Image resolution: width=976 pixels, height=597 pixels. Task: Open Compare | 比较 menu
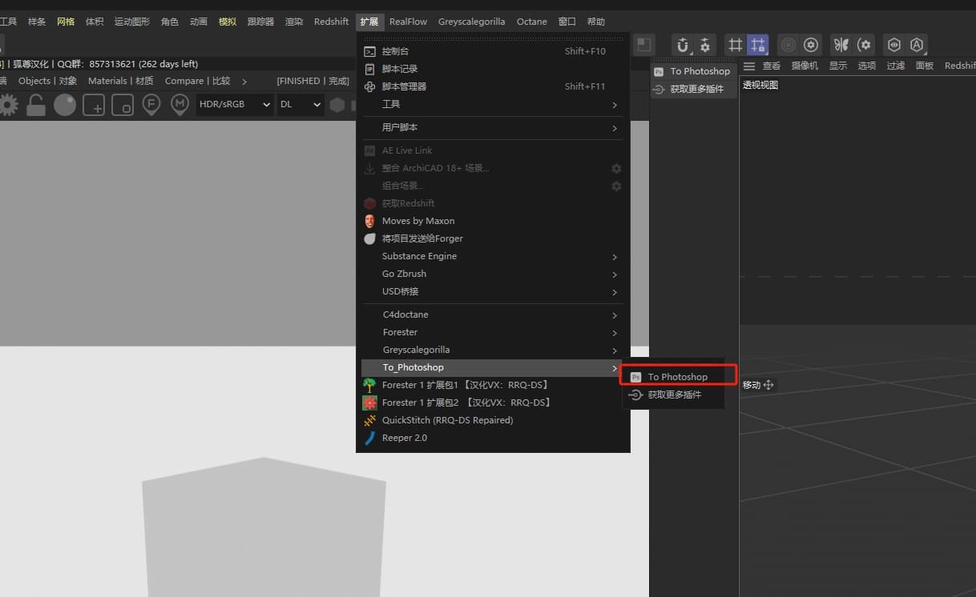pyautogui.click(x=197, y=81)
